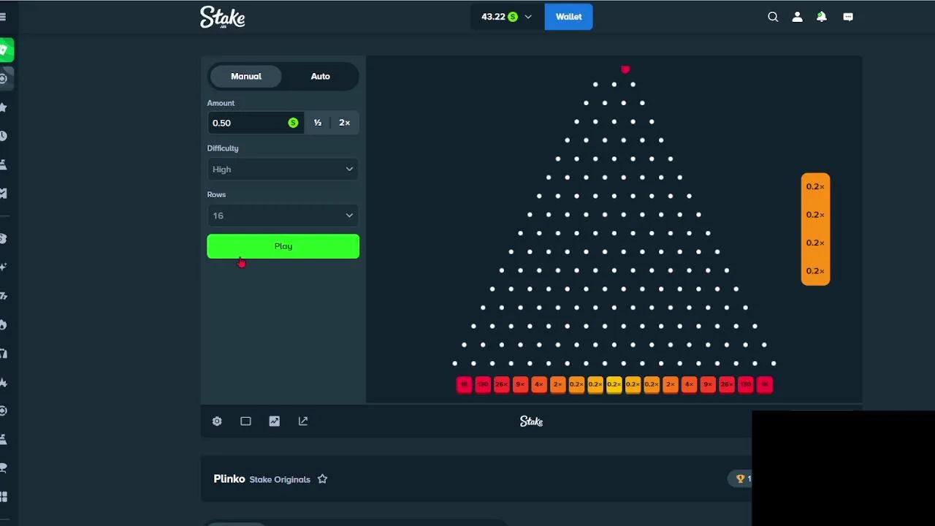935x526 pixels.
Task: Open the search magnifier icon
Action: pyautogui.click(x=773, y=17)
